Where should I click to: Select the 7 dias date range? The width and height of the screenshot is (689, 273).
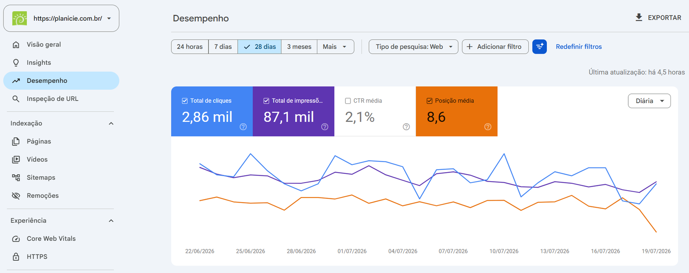pyautogui.click(x=223, y=47)
